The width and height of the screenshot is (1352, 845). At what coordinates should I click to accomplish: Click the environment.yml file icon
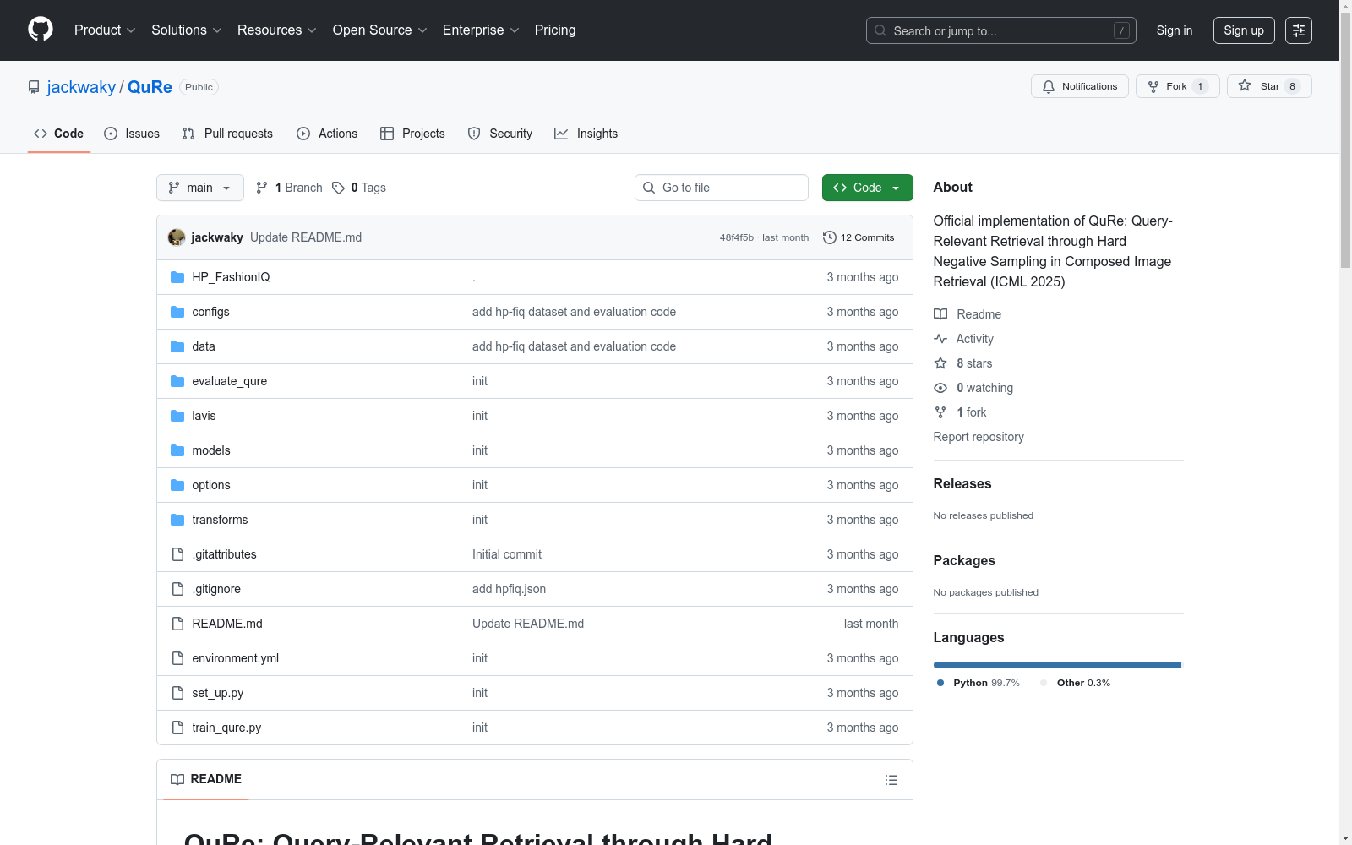coord(177,658)
